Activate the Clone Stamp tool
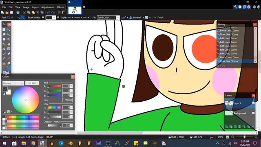 pos(4,63)
